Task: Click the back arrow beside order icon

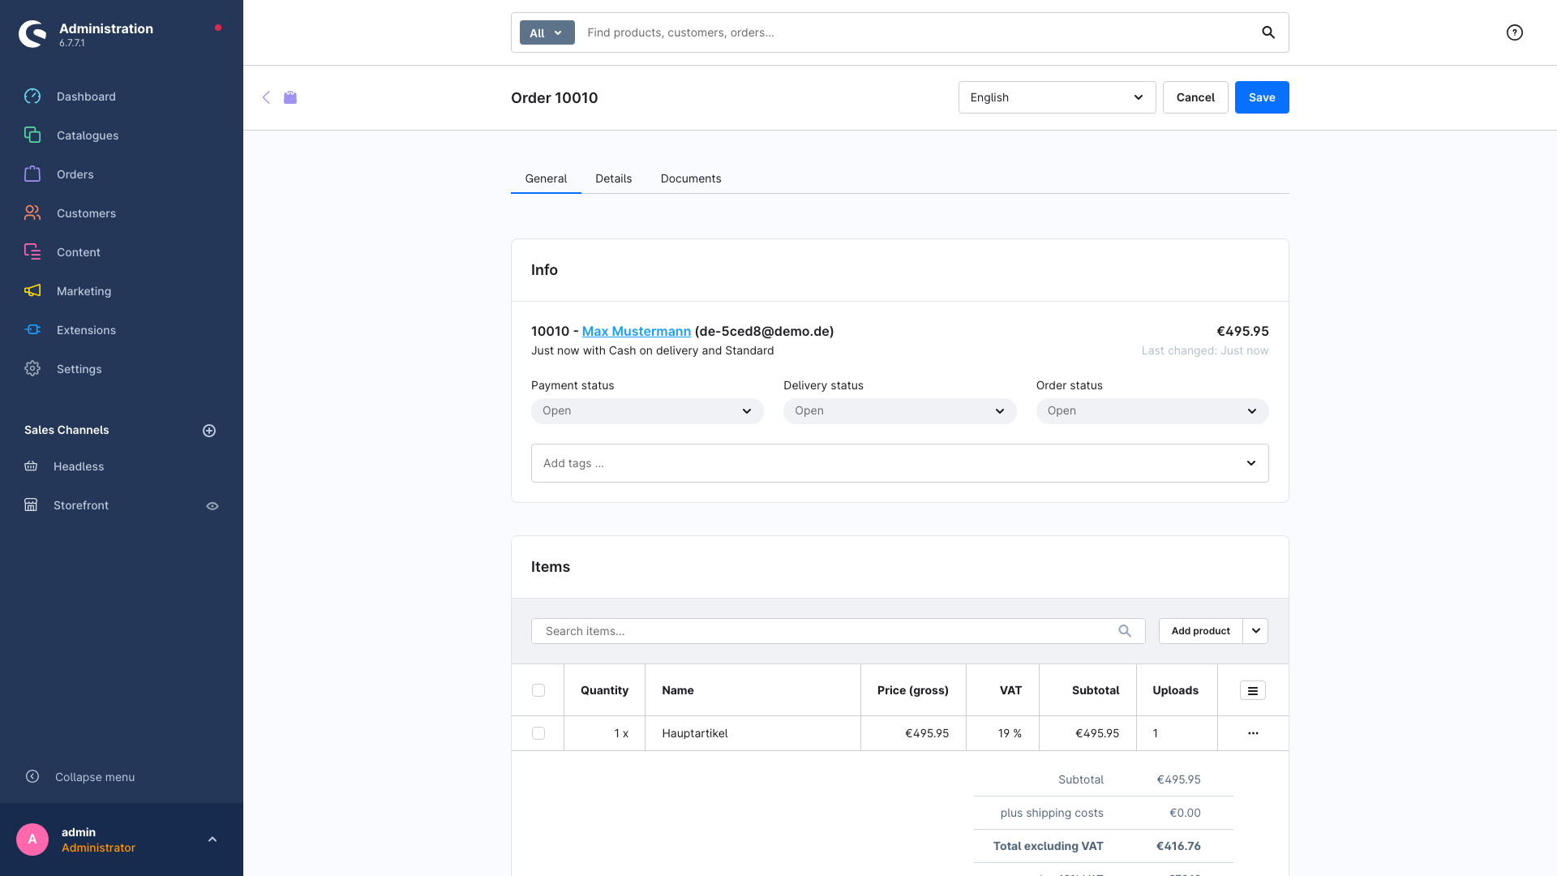Action: tap(266, 97)
